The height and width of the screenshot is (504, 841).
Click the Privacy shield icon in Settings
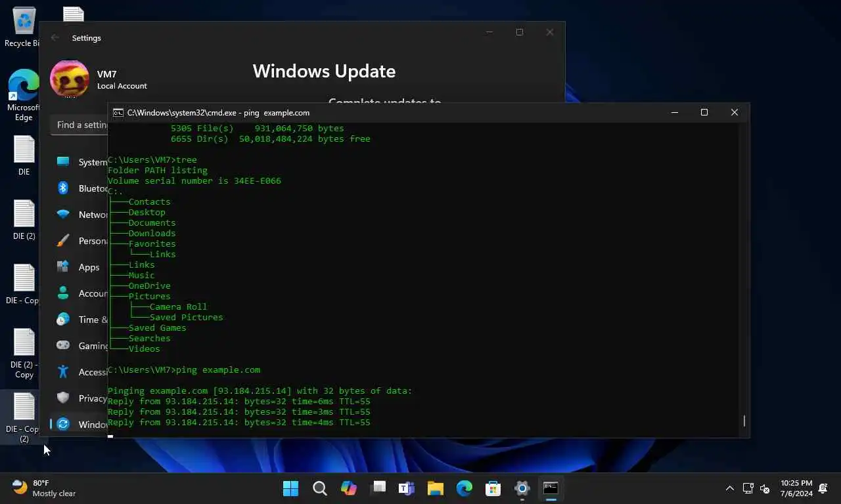(63, 398)
